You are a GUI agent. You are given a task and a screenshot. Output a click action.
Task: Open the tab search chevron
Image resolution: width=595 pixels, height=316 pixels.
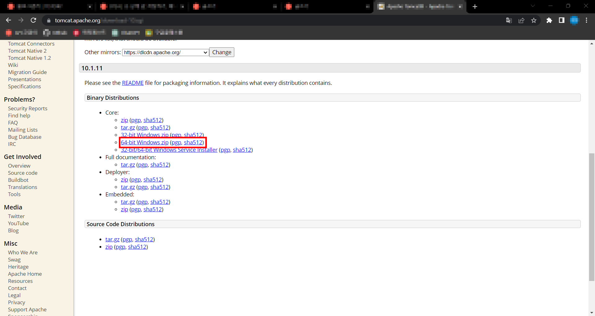pos(533,6)
